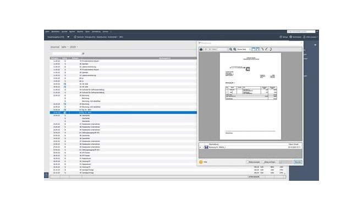The height and width of the screenshot is (211, 363).
Task: Open Hilfe via the orange help icon
Action: 201,162
